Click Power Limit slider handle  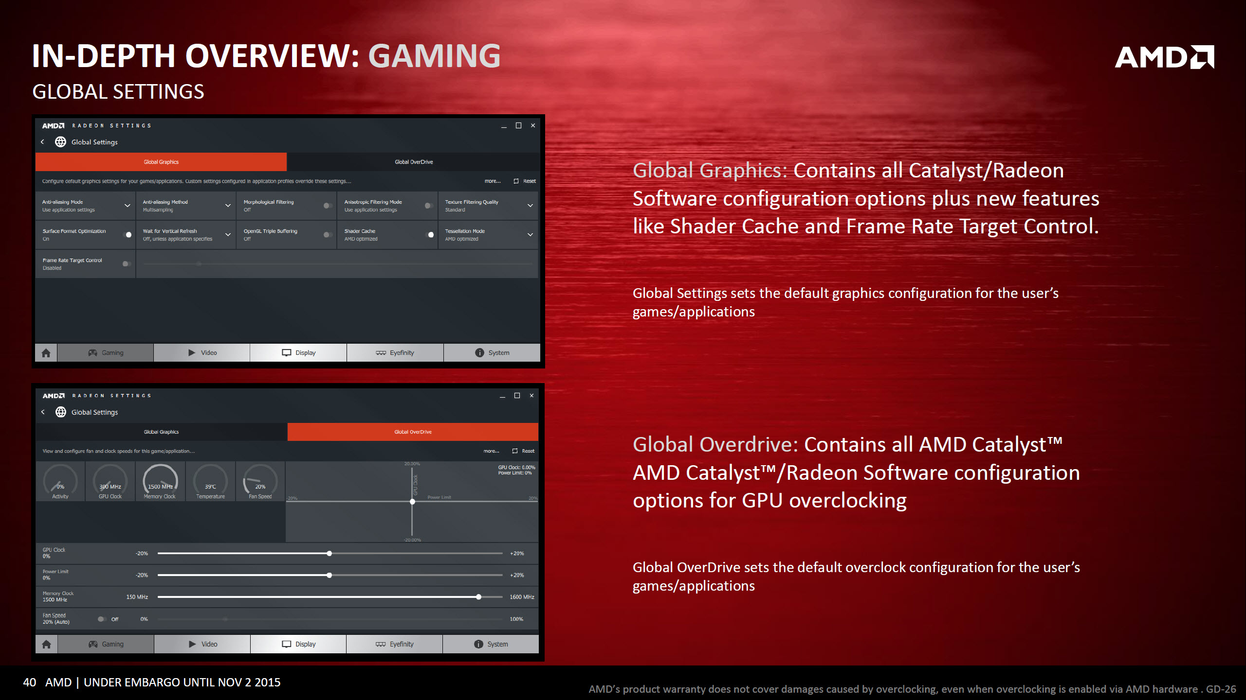(x=330, y=575)
